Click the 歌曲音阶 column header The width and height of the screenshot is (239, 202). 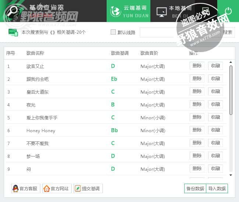pos(149,53)
